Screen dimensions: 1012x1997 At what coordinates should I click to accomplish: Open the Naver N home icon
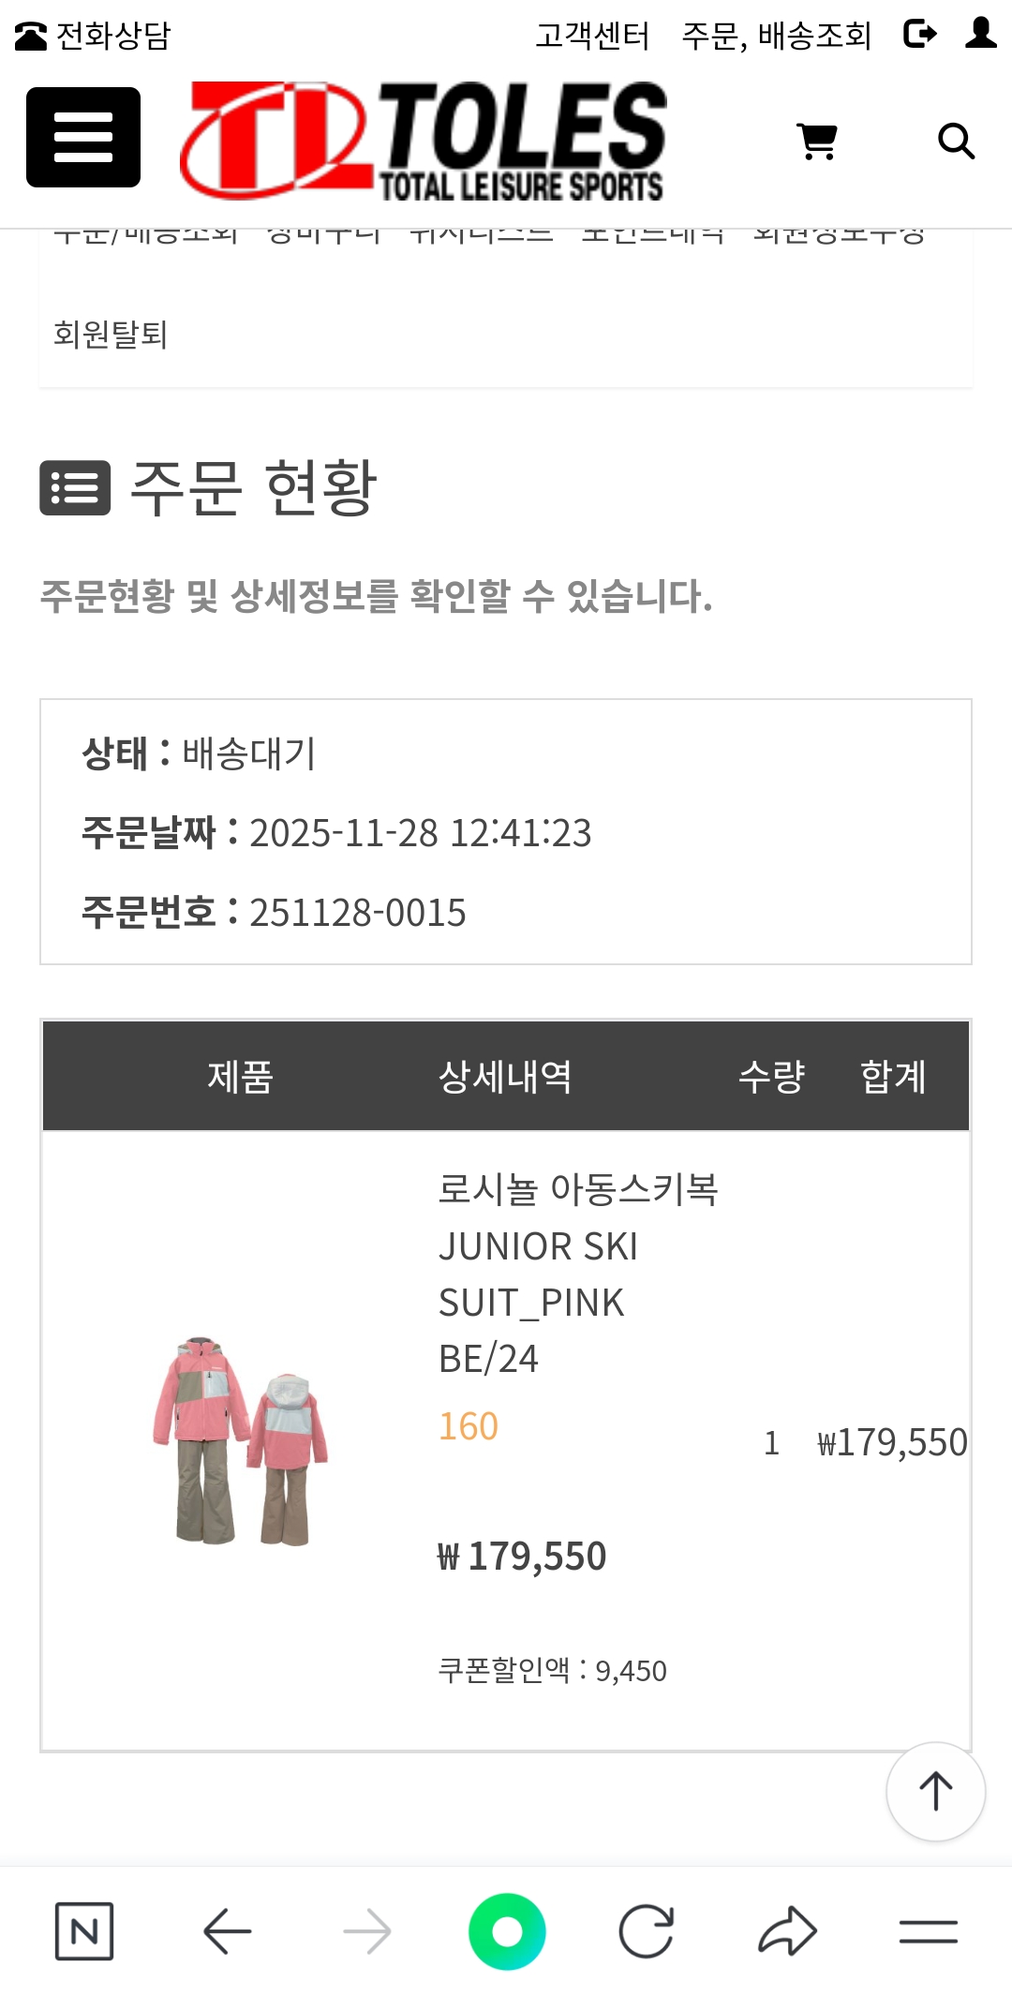[84, 1931]
